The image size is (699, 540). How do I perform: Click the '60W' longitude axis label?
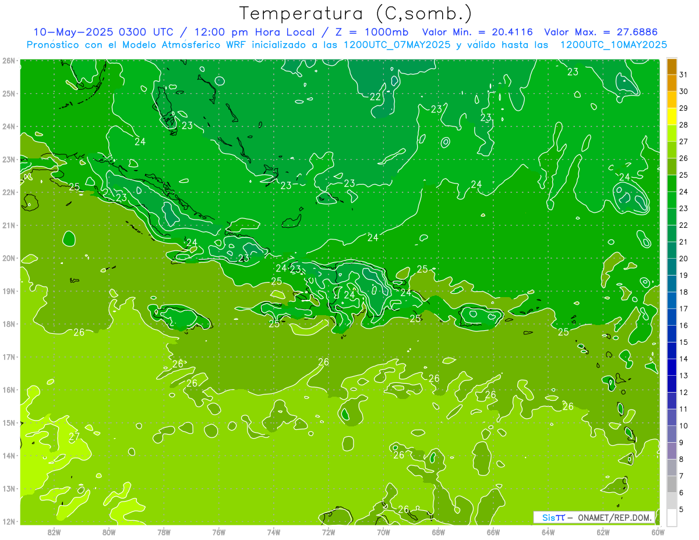[x=658, y=532]
